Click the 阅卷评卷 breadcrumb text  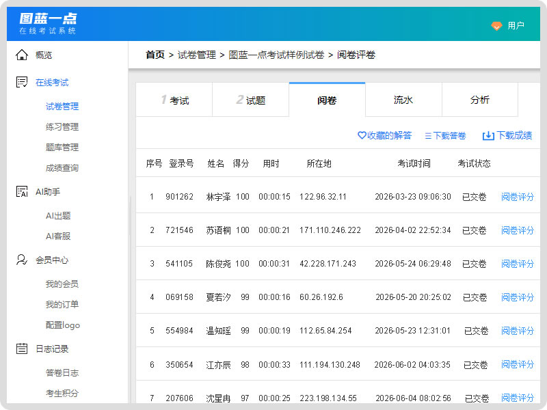click(356, 55)
